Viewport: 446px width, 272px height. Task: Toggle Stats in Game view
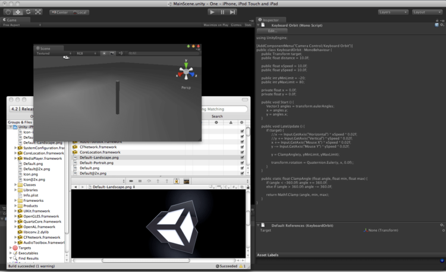click(248, 25)
